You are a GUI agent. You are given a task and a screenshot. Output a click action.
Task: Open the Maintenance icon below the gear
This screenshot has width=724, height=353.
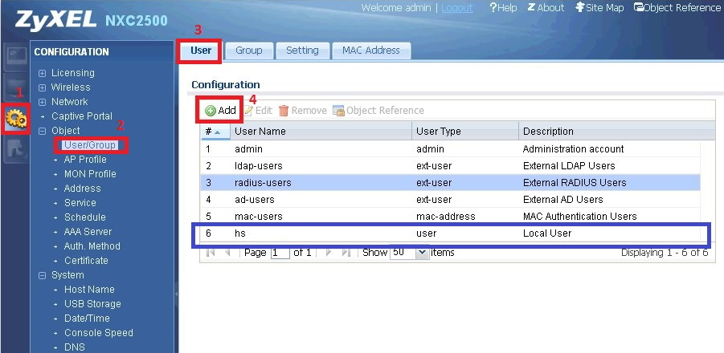[x=15, y=149]
